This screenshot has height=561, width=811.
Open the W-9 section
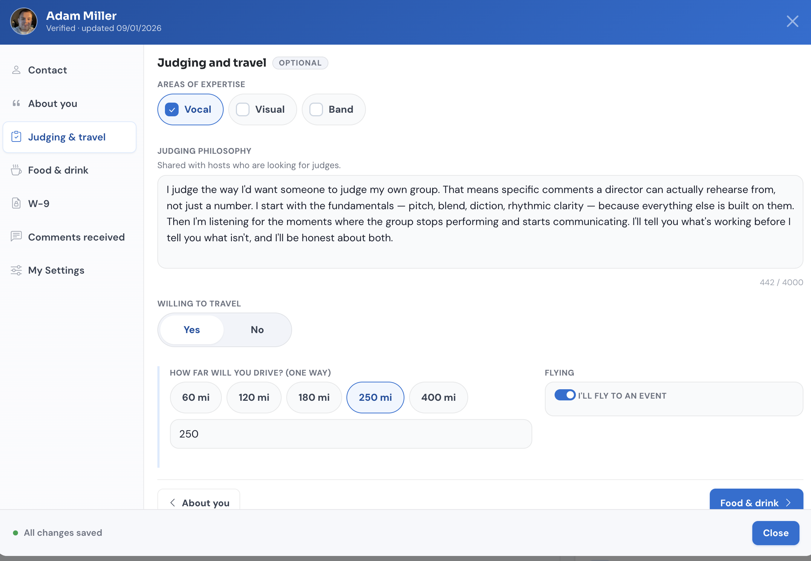point(70,203)
